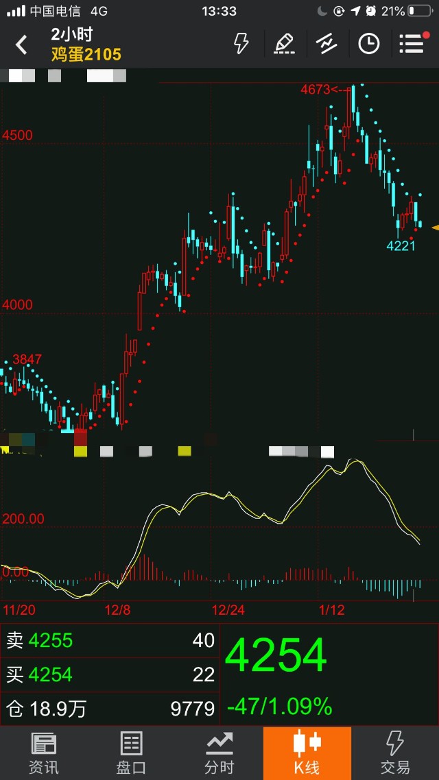Tap the clock period icon

click(369, 44)
